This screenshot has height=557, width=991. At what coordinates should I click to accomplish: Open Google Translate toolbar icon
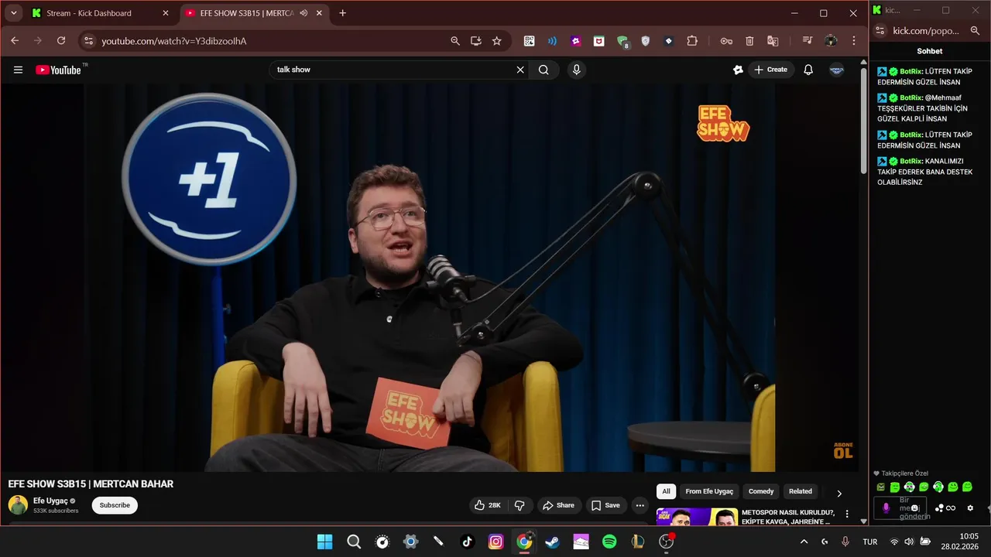click(773, 41)
